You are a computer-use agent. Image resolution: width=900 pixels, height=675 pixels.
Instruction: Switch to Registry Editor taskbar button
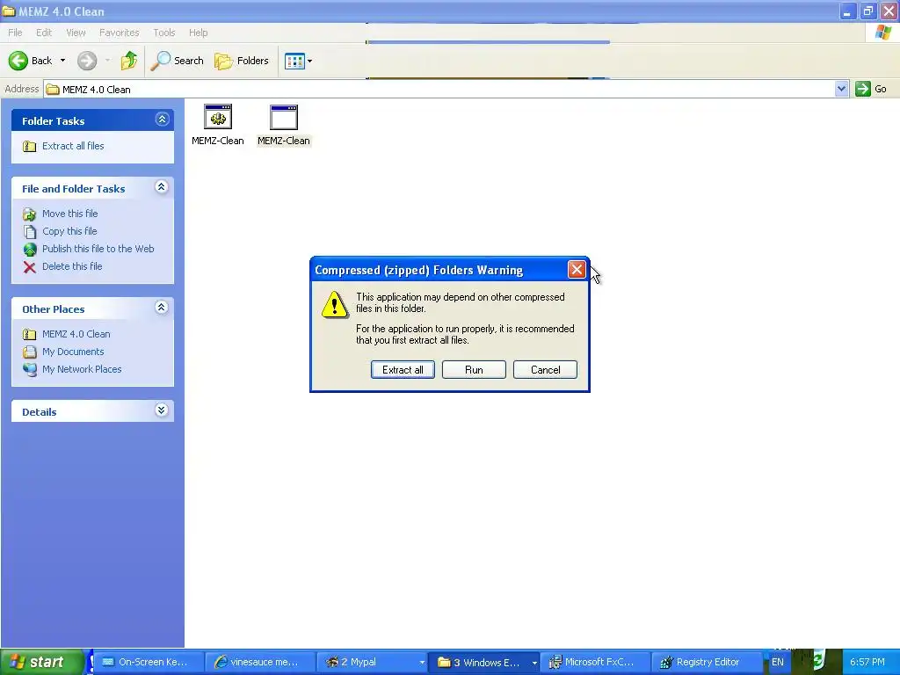708,662
